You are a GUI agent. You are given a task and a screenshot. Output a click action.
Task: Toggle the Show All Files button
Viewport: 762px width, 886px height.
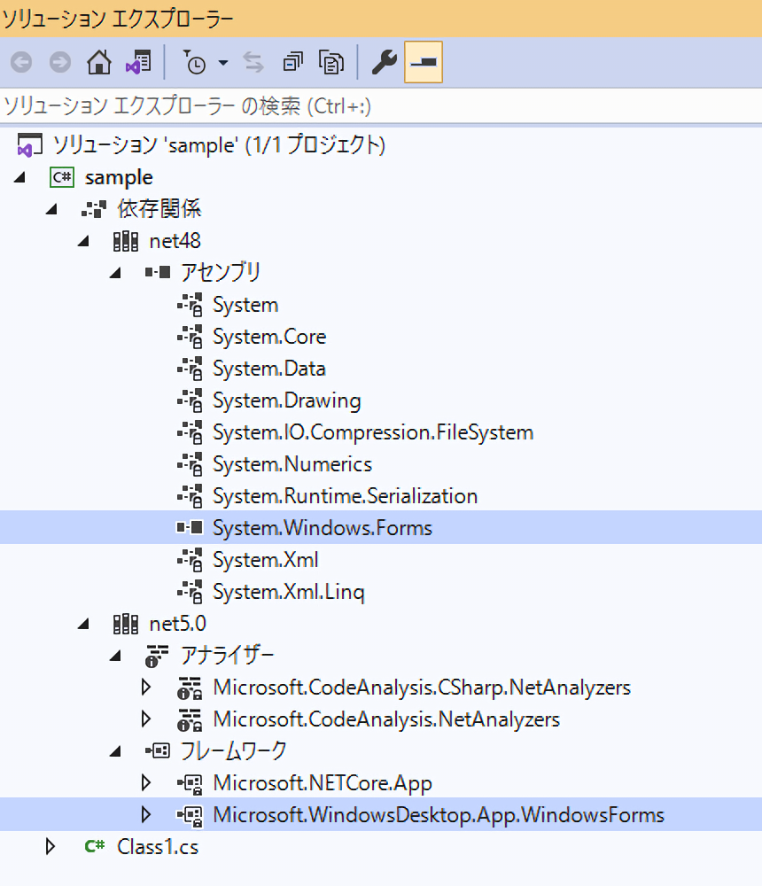331,63
